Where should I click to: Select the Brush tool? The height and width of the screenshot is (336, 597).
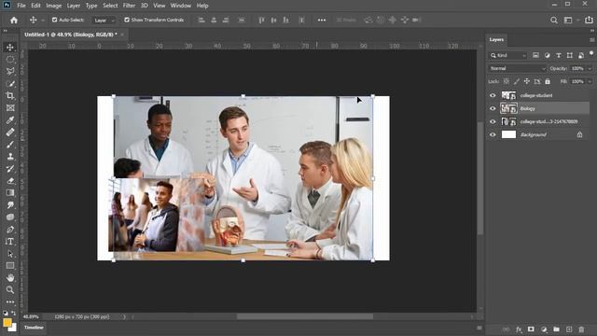point(10,145)
